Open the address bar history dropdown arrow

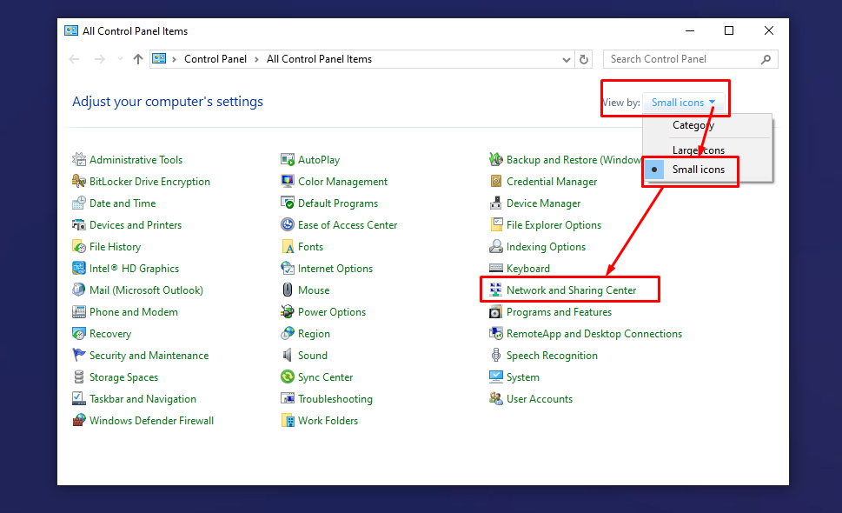(566, 59)
